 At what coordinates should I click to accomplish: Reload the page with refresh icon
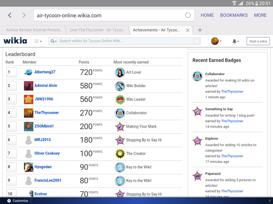[x=188, y=15]
